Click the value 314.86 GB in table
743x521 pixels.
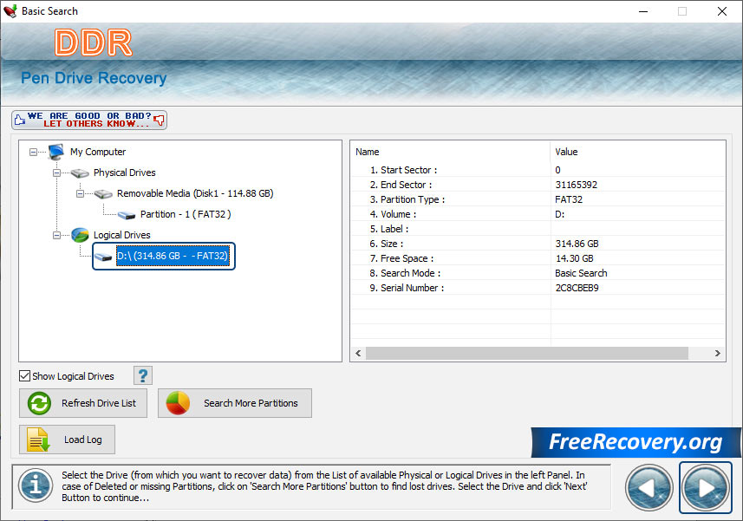(577, 244)
